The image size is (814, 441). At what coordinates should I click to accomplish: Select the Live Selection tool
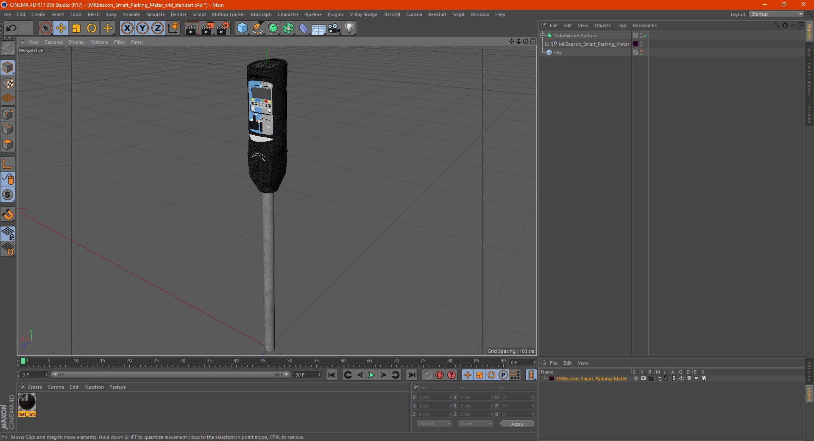(45, 28)
